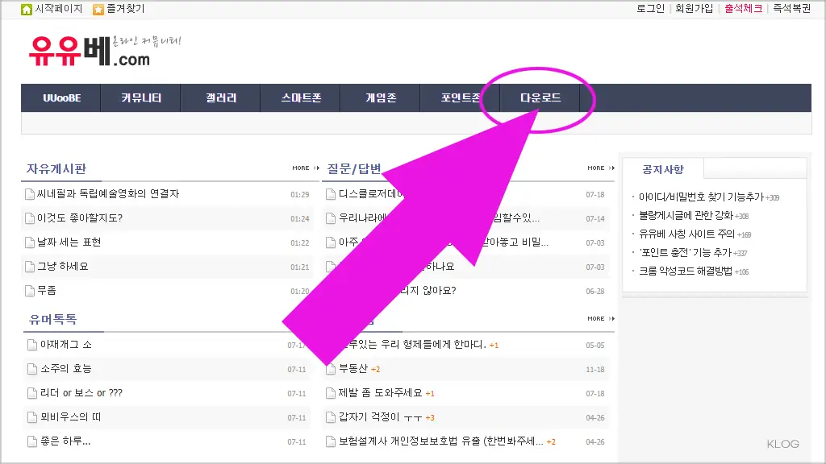Click document icon beside 뫼비우스의 띠
This screenshot has width=826, height=464.
[x=32, y=418]
